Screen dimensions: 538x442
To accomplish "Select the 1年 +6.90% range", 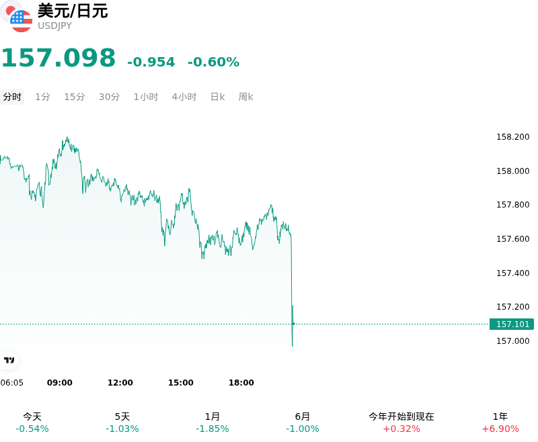I will [x=500, y=423].
